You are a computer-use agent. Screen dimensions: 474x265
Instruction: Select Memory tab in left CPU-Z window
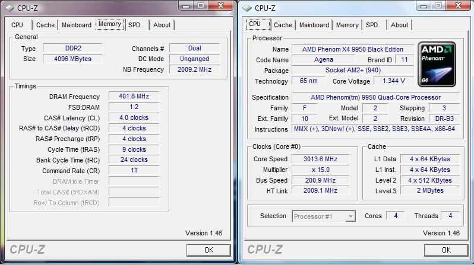point(110,24)
